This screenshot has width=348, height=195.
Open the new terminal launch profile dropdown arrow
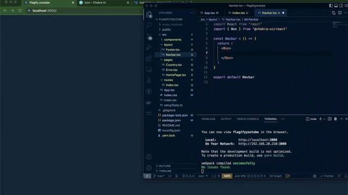pyautogui.click(x=324, y=119)
